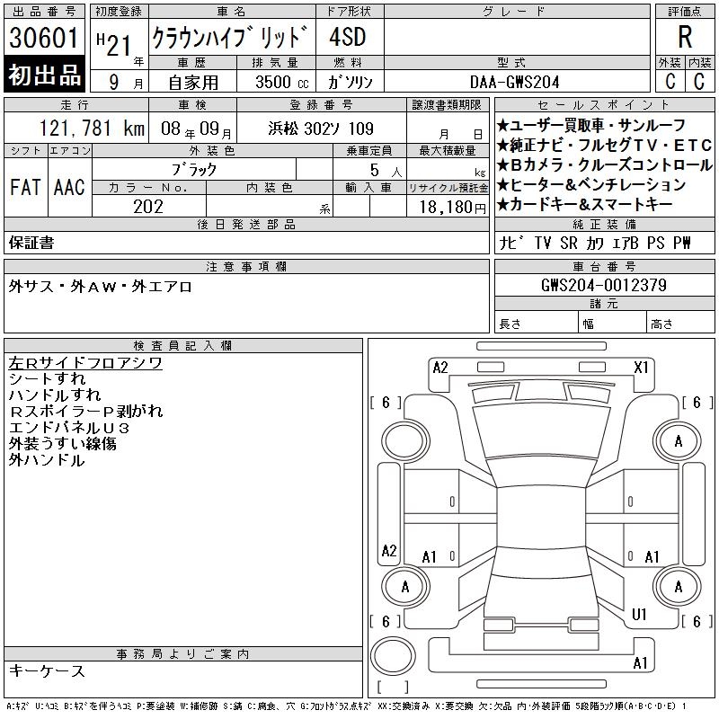Select the black 初出品 badge
The height and width of the screenshot is (719, 719).
tap(44, 74)
